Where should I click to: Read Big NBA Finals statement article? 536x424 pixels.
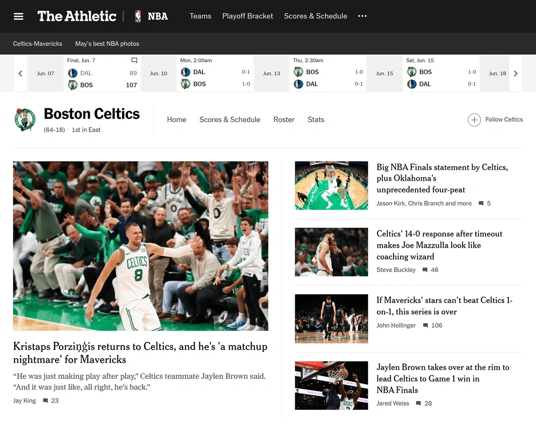(442, 179)
